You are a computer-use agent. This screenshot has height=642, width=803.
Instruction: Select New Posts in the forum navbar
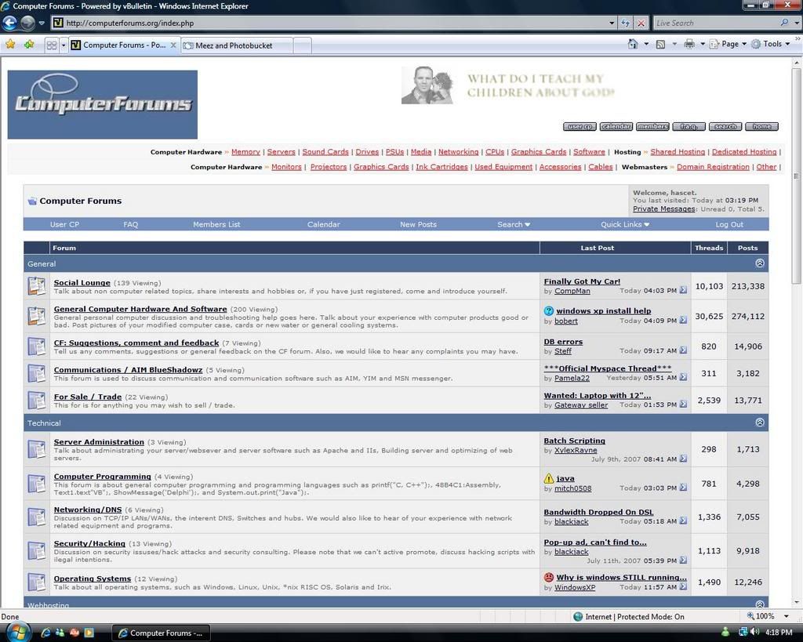tap(419, 224)
